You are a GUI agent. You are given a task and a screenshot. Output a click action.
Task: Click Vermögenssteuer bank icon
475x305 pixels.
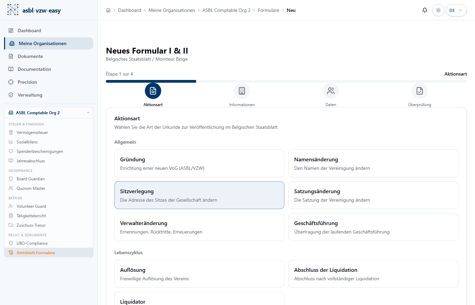click(x=11, y=133)
